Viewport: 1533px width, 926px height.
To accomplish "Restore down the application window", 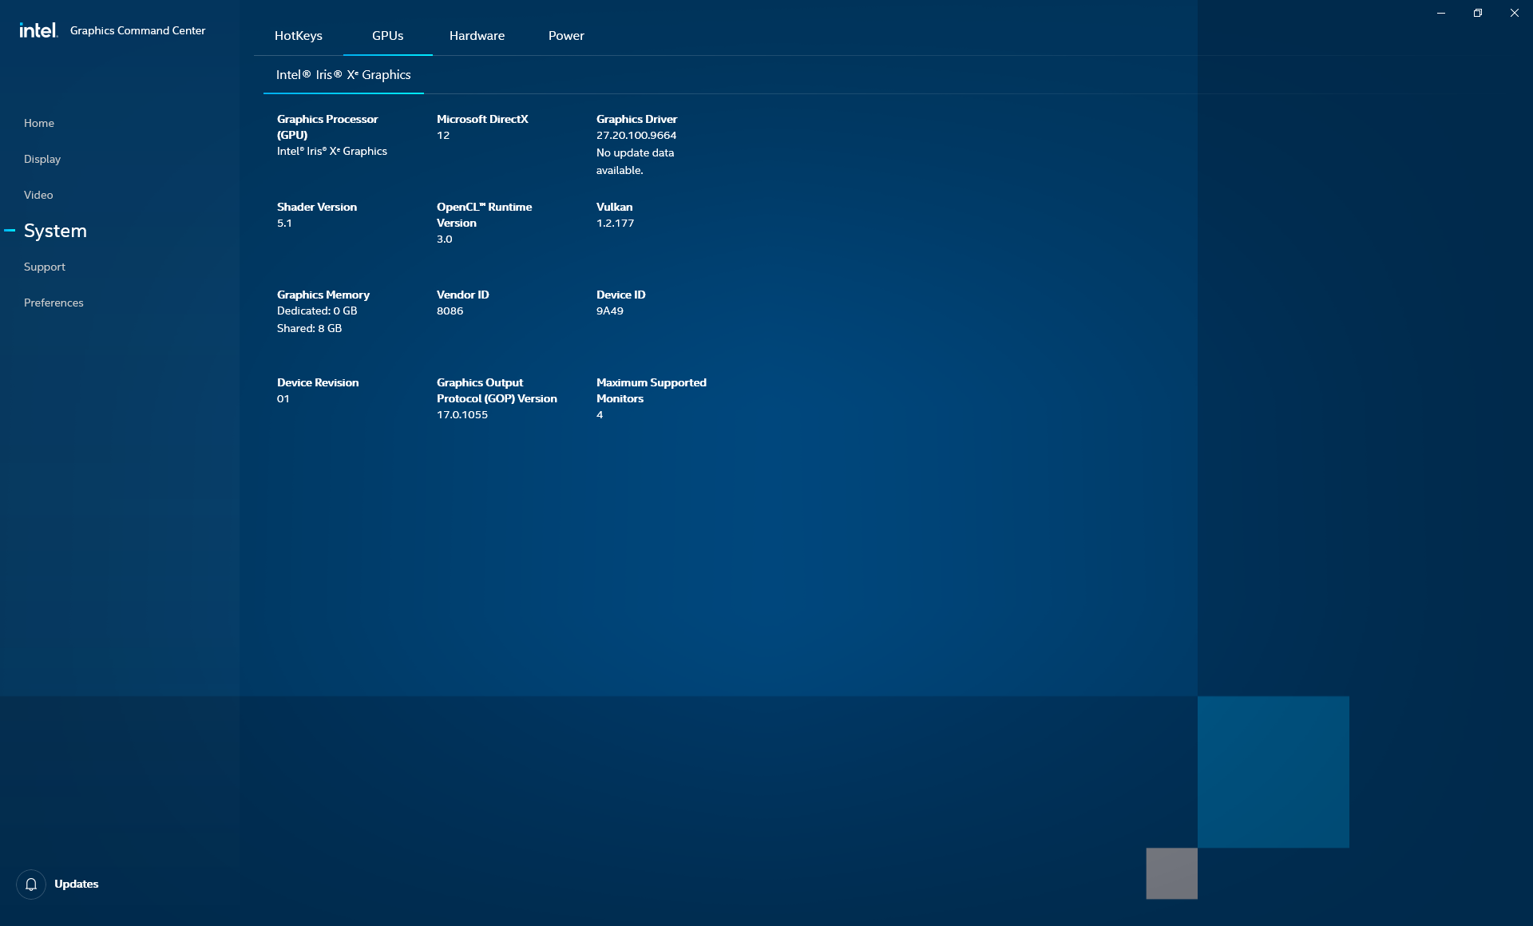I will coord(1478,13).
